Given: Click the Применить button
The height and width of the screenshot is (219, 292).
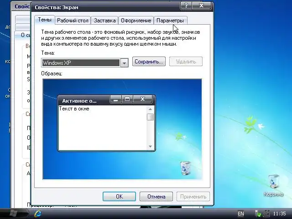Looking at the screenshot, I should 193,197.
